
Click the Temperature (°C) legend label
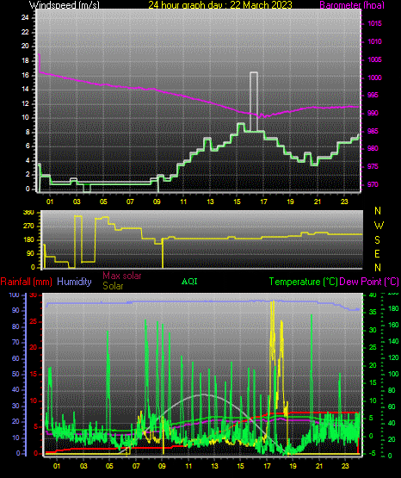tap(303, 282)
